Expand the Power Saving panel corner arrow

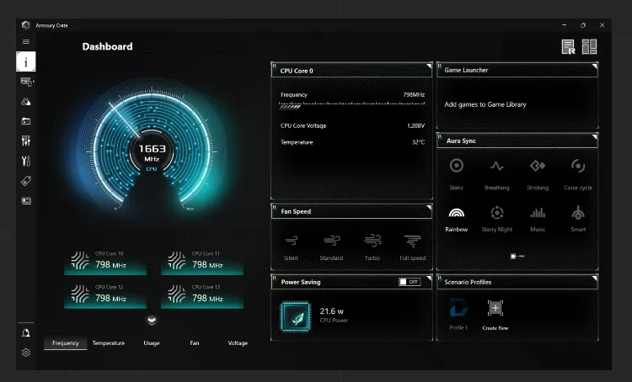tap(429, 278)
